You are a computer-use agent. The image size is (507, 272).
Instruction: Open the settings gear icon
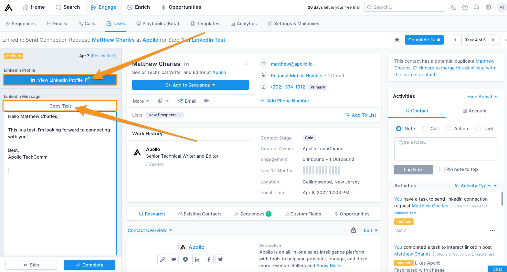[488, 7]
